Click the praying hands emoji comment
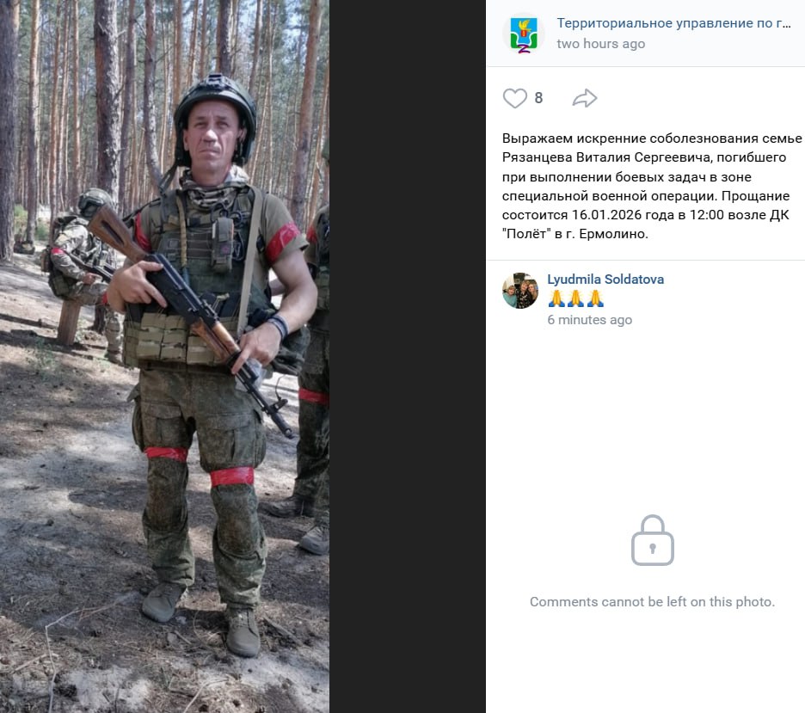The image size is (805, 713). click(x=575, y=298)
